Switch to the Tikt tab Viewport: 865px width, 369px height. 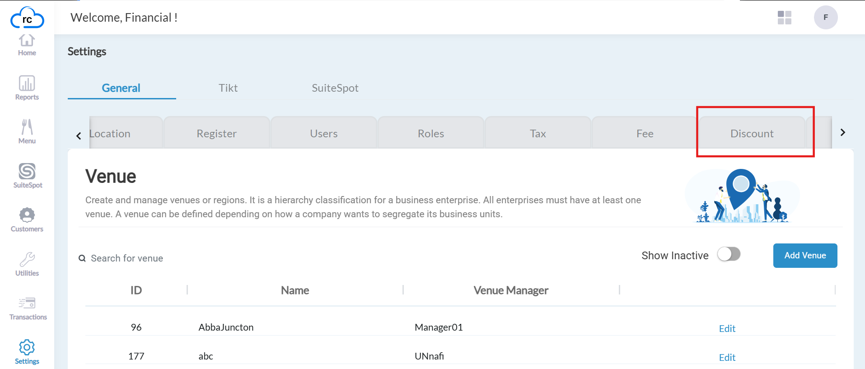pos(228,88)
